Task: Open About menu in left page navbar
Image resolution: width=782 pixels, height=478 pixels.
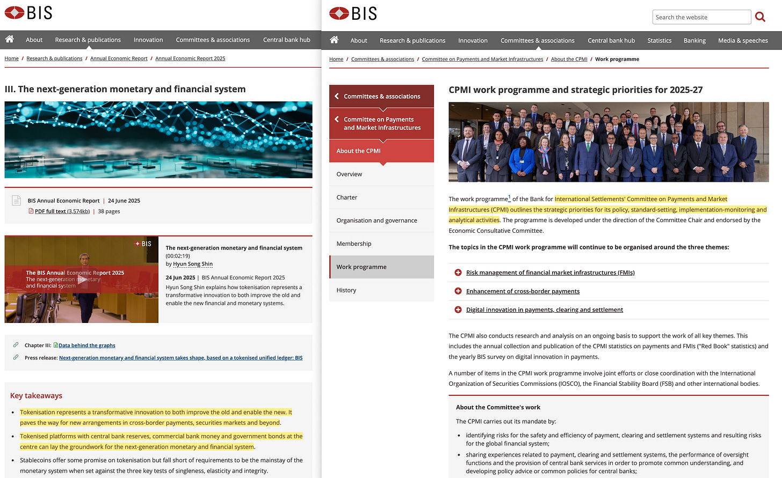Action: (34, 40)
